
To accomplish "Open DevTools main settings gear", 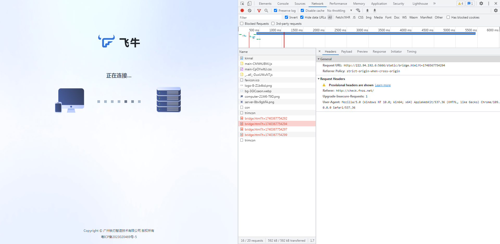I will [x=481, y=3].
